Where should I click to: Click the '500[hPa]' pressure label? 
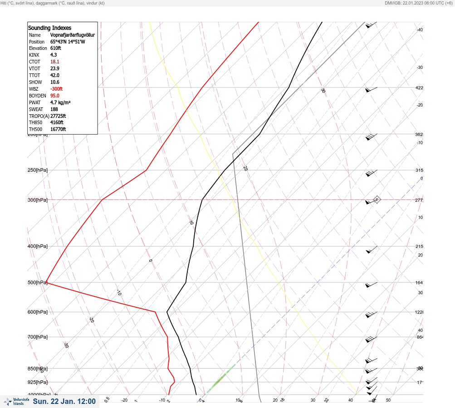coord(38,283)
